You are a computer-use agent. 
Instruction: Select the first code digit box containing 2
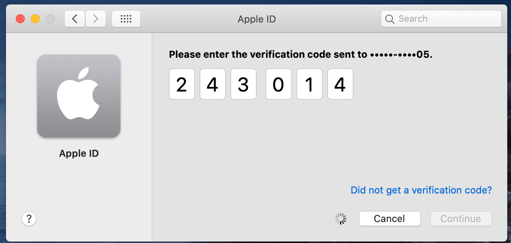(182, 84)
